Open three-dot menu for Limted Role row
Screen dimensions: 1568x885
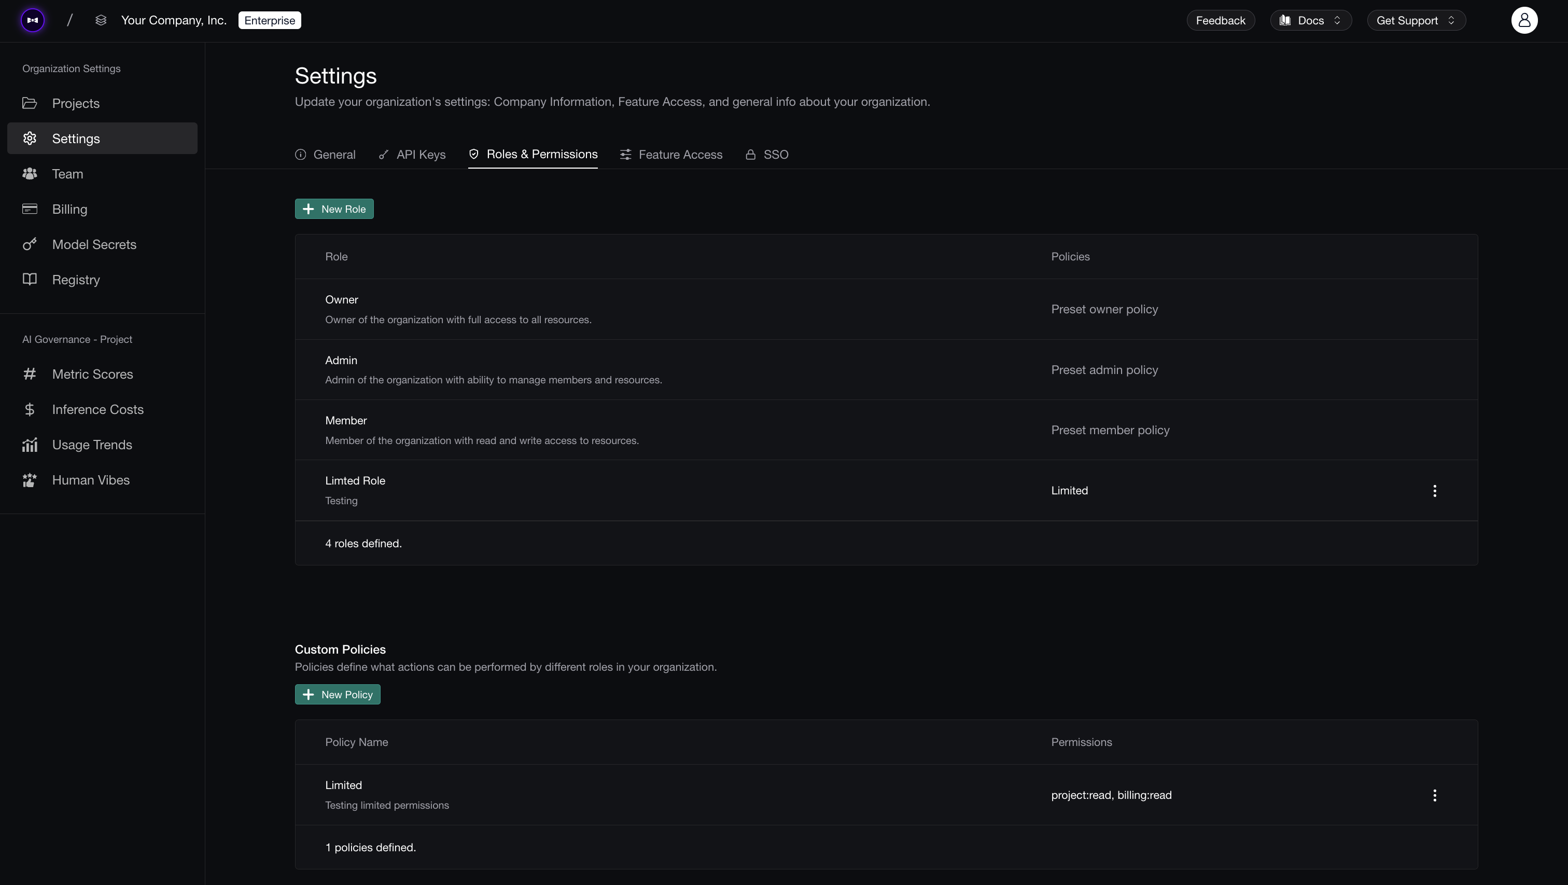(x=1435, y=490)
